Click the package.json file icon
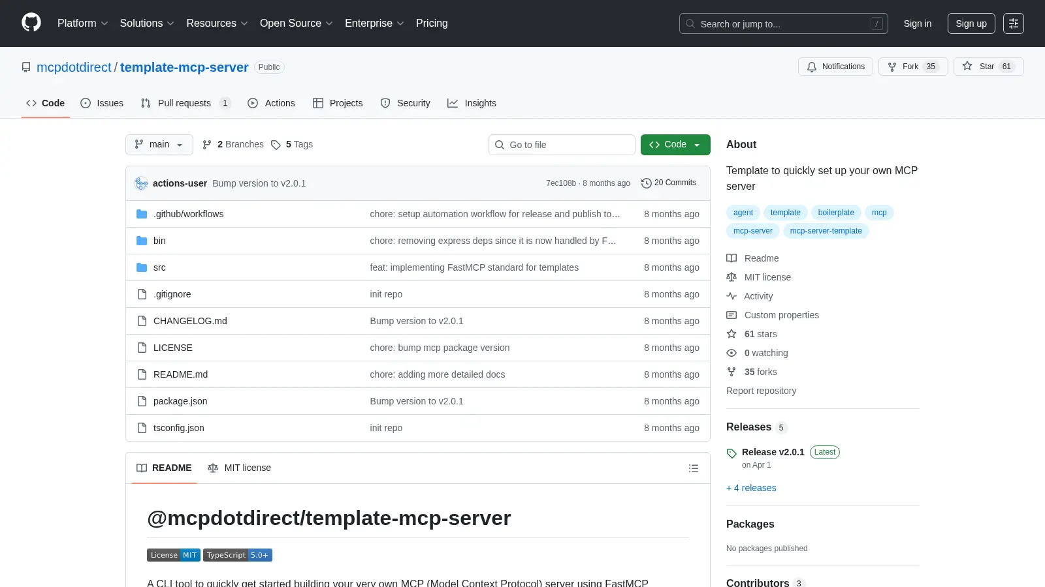The image size is (1045, 587). tap(142, 401)
